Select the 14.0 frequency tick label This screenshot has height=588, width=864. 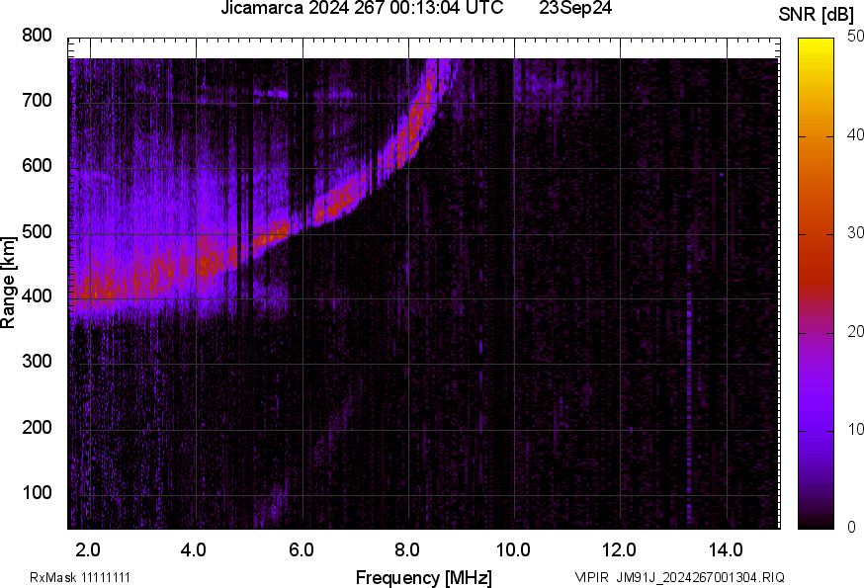click(727, 548)
